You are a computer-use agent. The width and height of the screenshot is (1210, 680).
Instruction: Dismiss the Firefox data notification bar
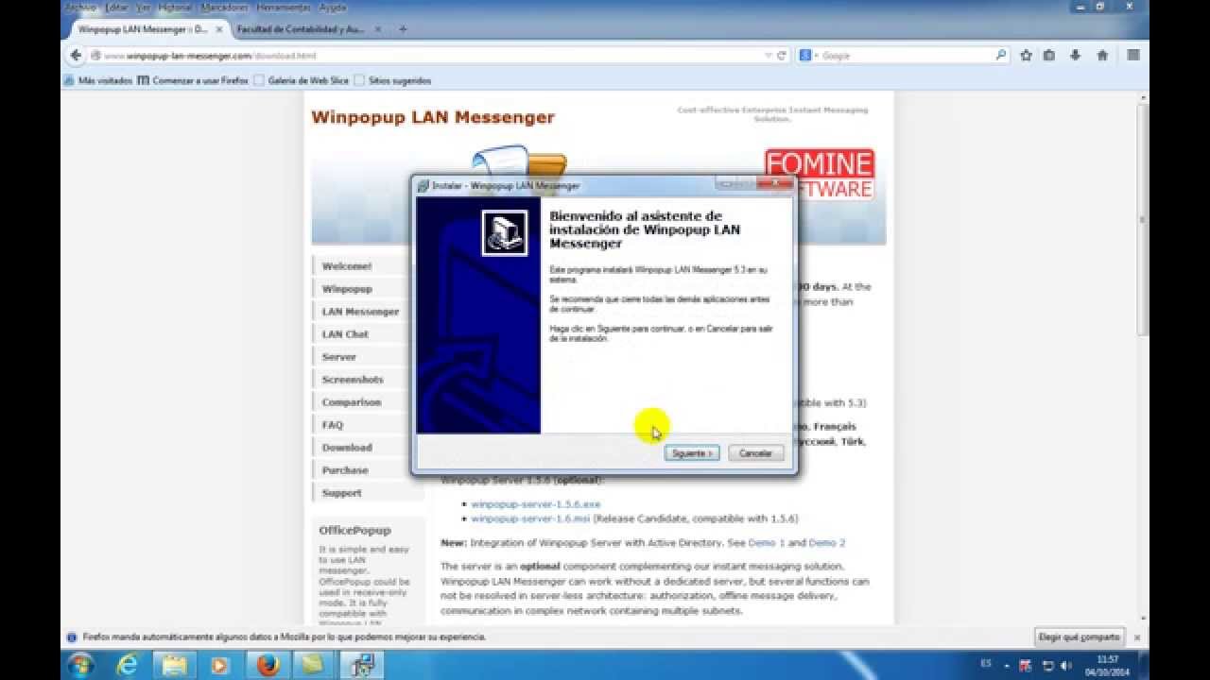[x=1137, y=637]
